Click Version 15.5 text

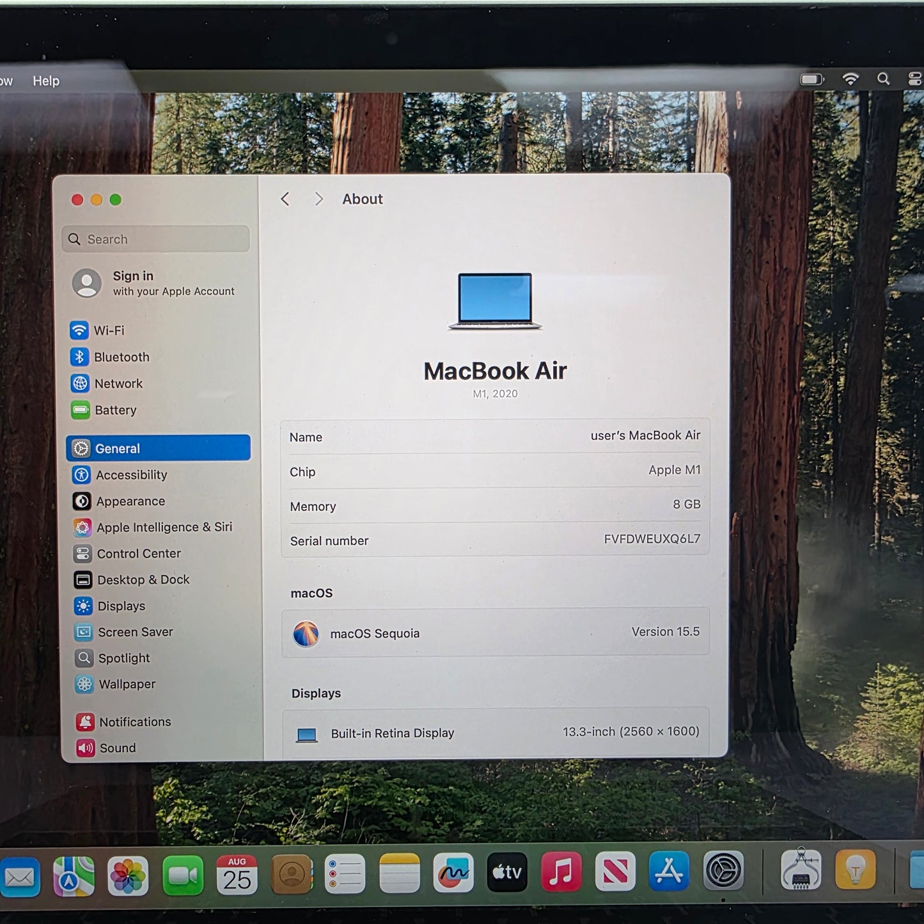[666, 632]
